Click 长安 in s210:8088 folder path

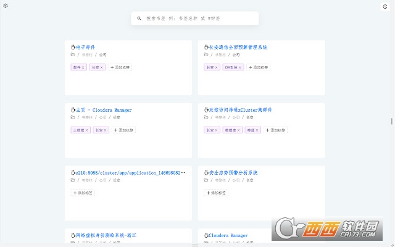pos(117,180)
